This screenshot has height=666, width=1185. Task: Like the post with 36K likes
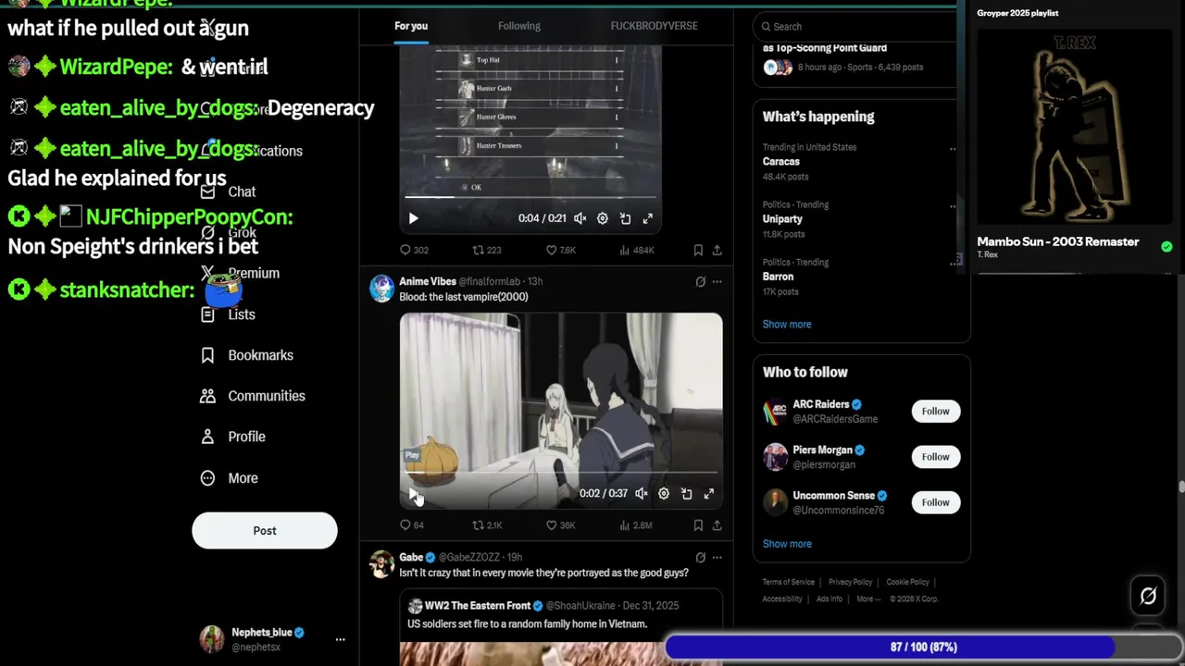561,525
